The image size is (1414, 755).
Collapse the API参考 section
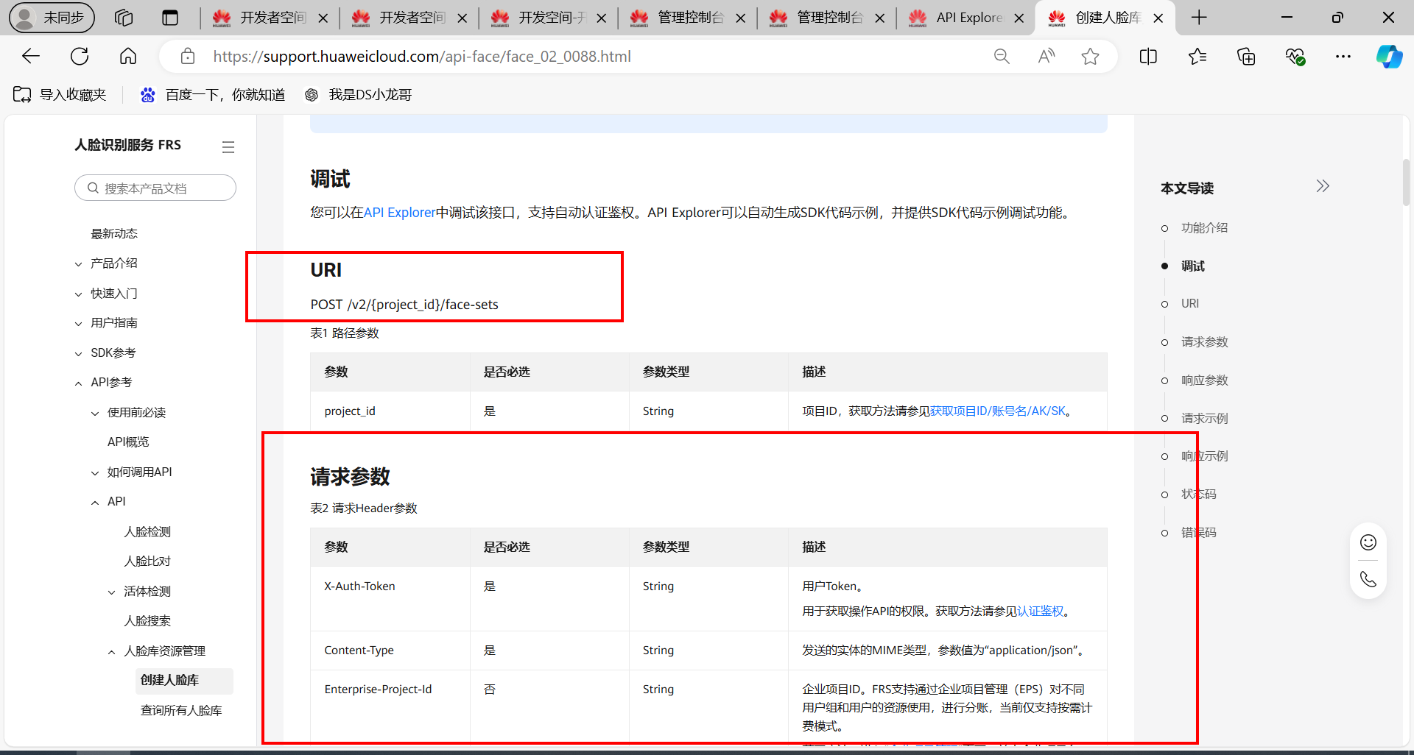tap(79, 383)
